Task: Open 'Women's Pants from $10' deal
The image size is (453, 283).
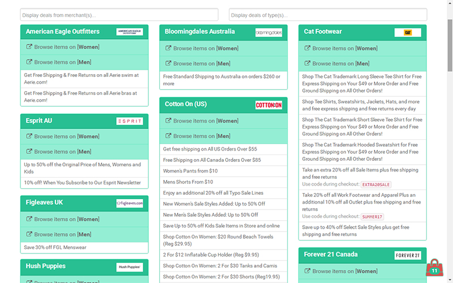Action: [x=223, y=171]
